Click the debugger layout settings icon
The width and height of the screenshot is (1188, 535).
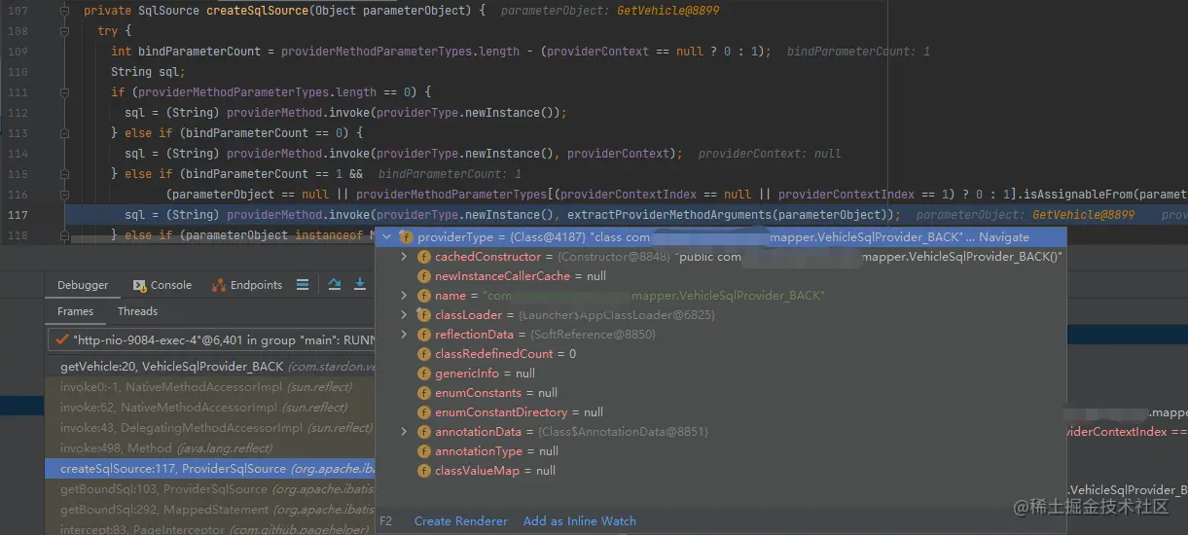coord(303,284)
